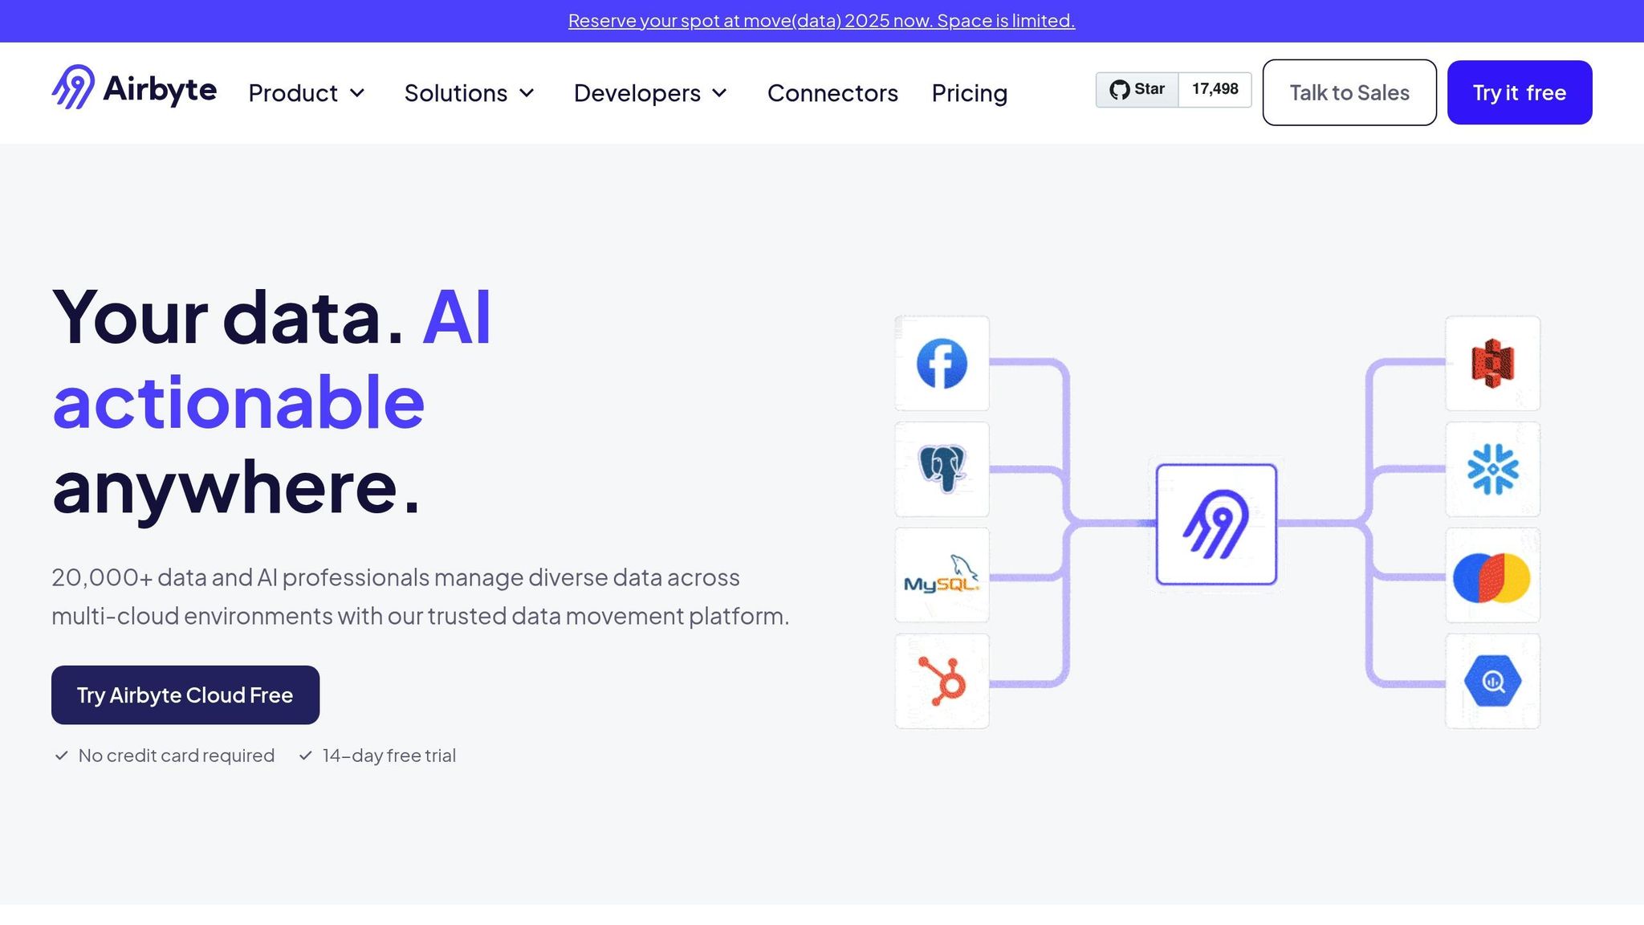Screen dimensions: 1644x925
Task: Click the Snowflake destination icon
Action: (1492, 470)
